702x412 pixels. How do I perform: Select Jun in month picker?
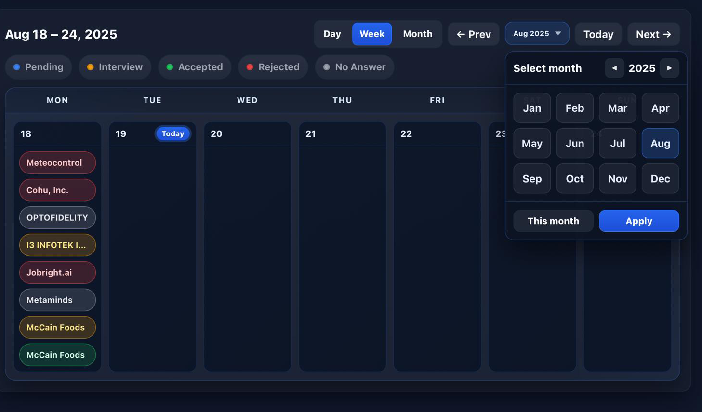[x=575, y=143]
